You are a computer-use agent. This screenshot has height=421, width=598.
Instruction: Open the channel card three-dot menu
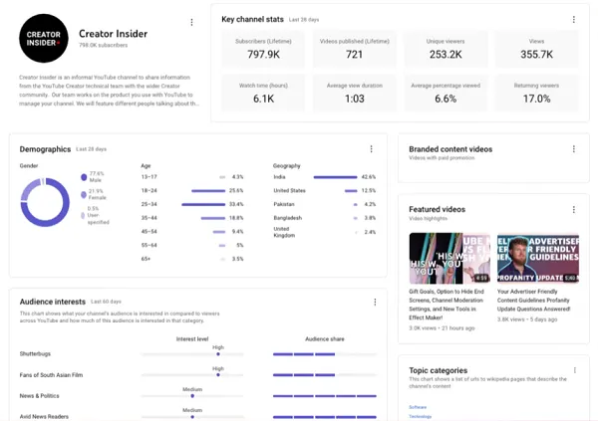(192, 22)
